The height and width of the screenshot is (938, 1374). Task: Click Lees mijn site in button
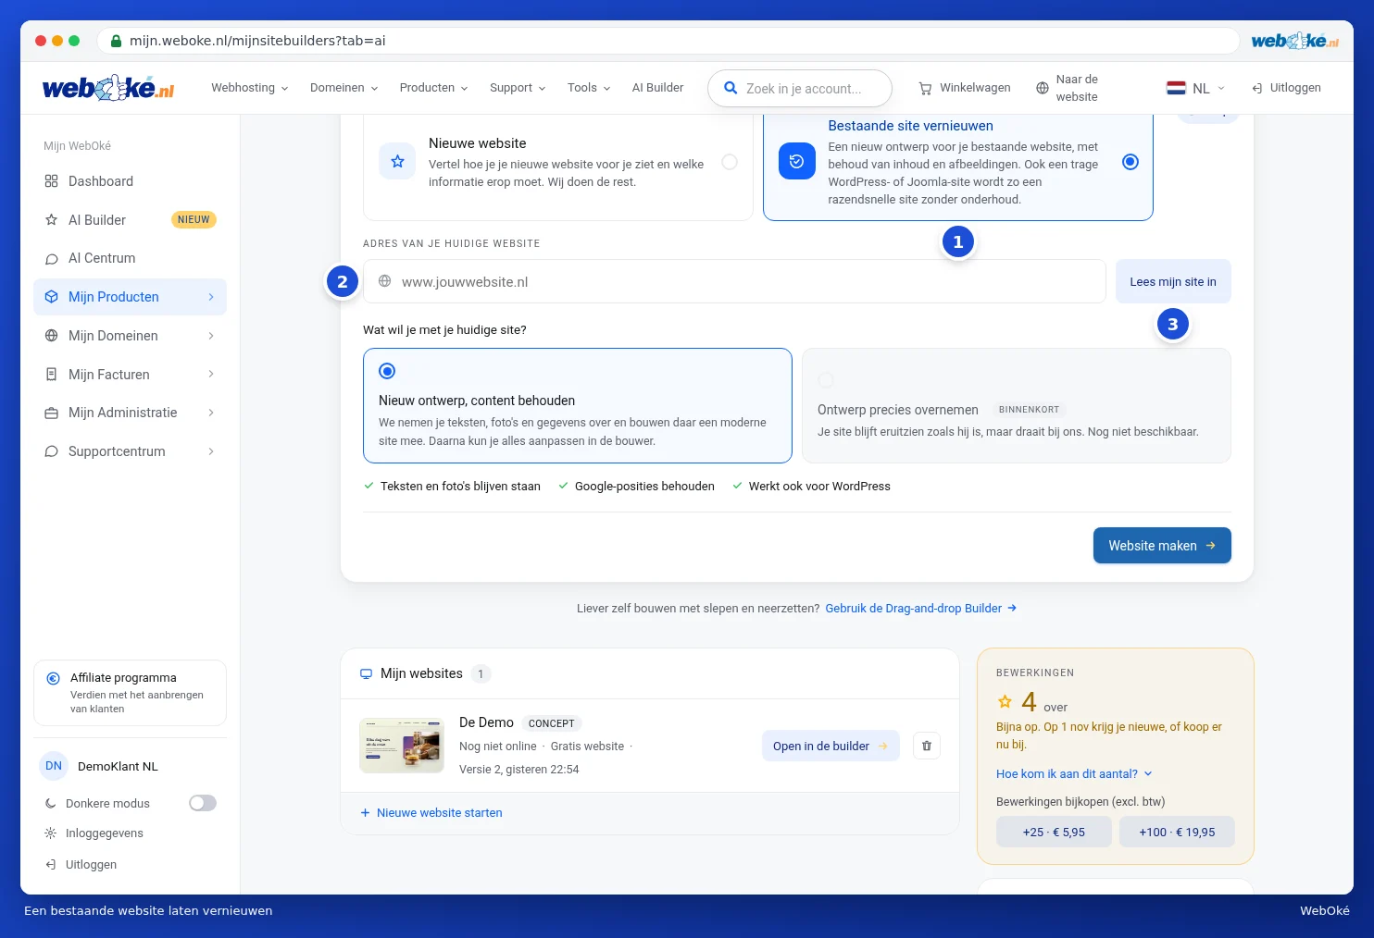[1173, 281]
